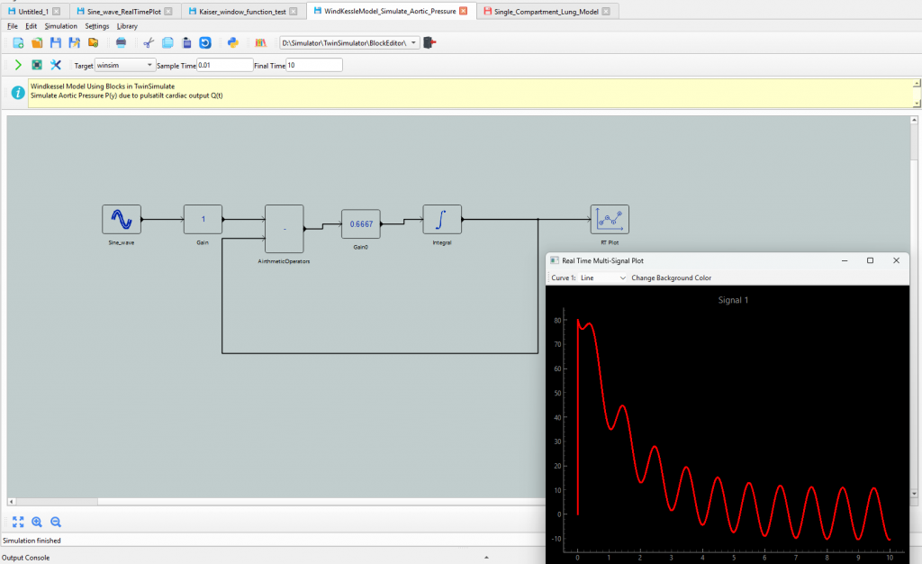The width and height of the screenshot is (922, 564).
Task: Click the description box scroll-up arrow
Action: tap(916, 84)
